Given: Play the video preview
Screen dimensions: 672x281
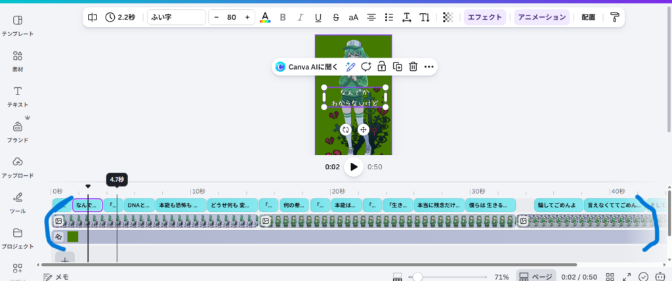Looking at the screenshot, I should click(x=354, y=167).
